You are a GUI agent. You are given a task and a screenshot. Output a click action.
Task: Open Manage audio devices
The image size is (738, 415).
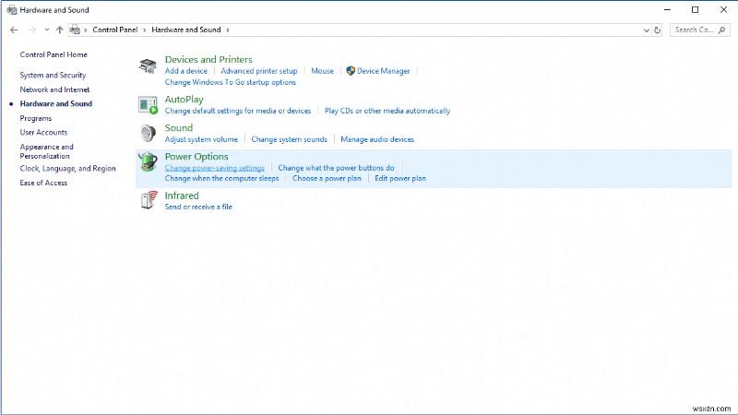tap(377, 139)
